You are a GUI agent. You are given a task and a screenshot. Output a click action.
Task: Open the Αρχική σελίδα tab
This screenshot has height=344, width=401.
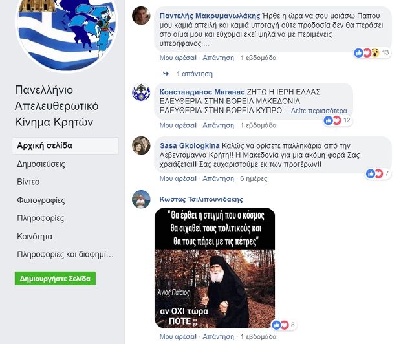pyautogui.click(x=65, y=145)
